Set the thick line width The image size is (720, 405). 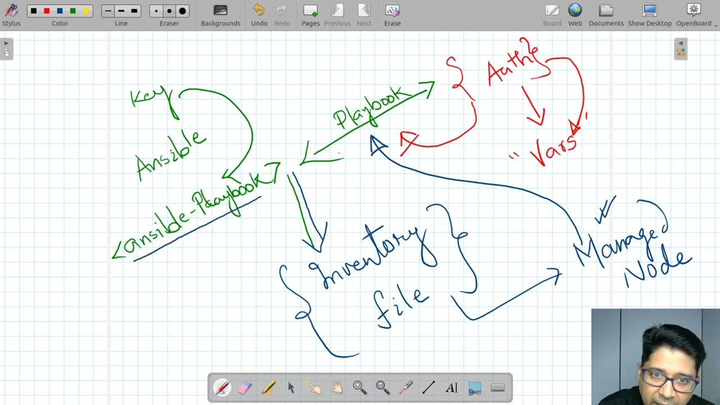point(134,11)
